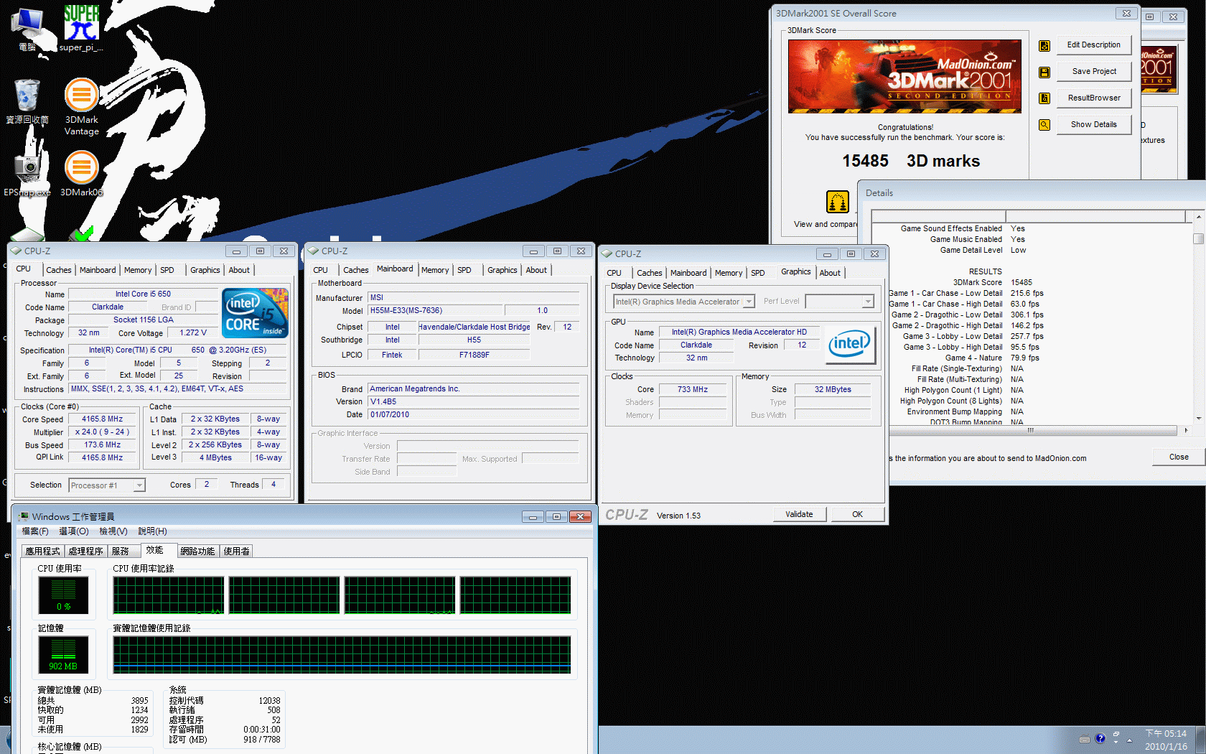This screenshot has width=1206, height=754.
Task: Click the Multiplier value x 24.0
Action: (103, 432)
